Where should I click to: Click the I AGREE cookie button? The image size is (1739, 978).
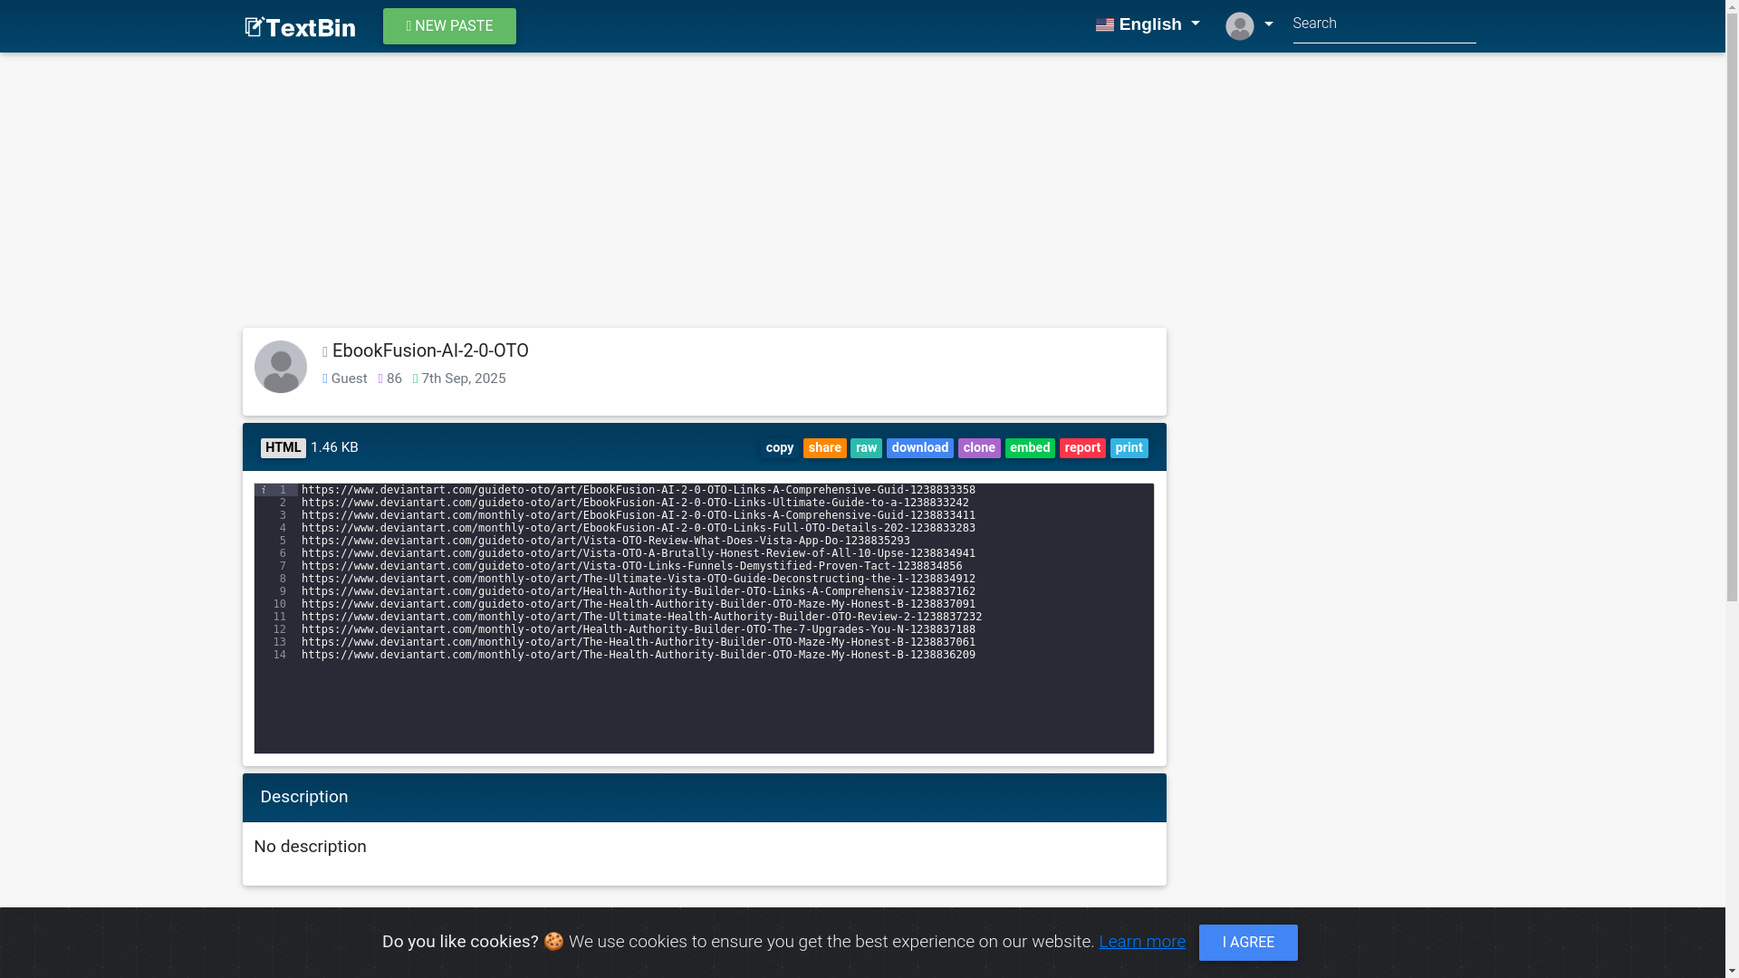pos(1248,943)
